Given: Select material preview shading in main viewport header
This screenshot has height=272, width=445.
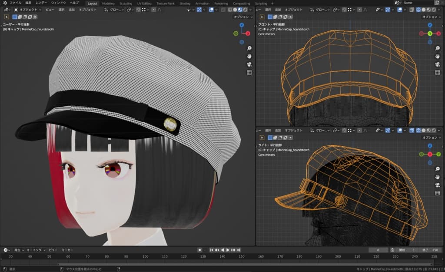Looking at the screenshot, I should pyautogui.click(x=240, y=10).
